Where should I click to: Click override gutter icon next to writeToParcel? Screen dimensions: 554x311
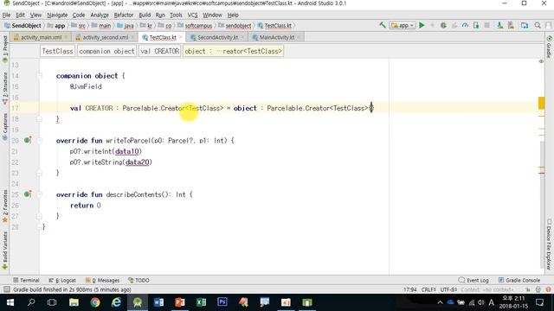pyautogui.click(x=28, y=140)
